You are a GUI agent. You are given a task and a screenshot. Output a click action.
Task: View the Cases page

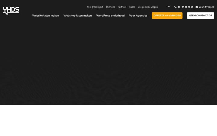(x=132, y=7)
